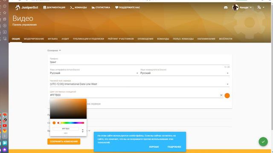Switch to Публикации и подписки tab
Image resolution: width=273 pixels, height=153 pixels.
tap(88, 39)
